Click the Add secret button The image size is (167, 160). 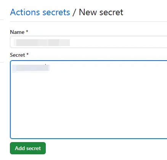pos(28,148)
